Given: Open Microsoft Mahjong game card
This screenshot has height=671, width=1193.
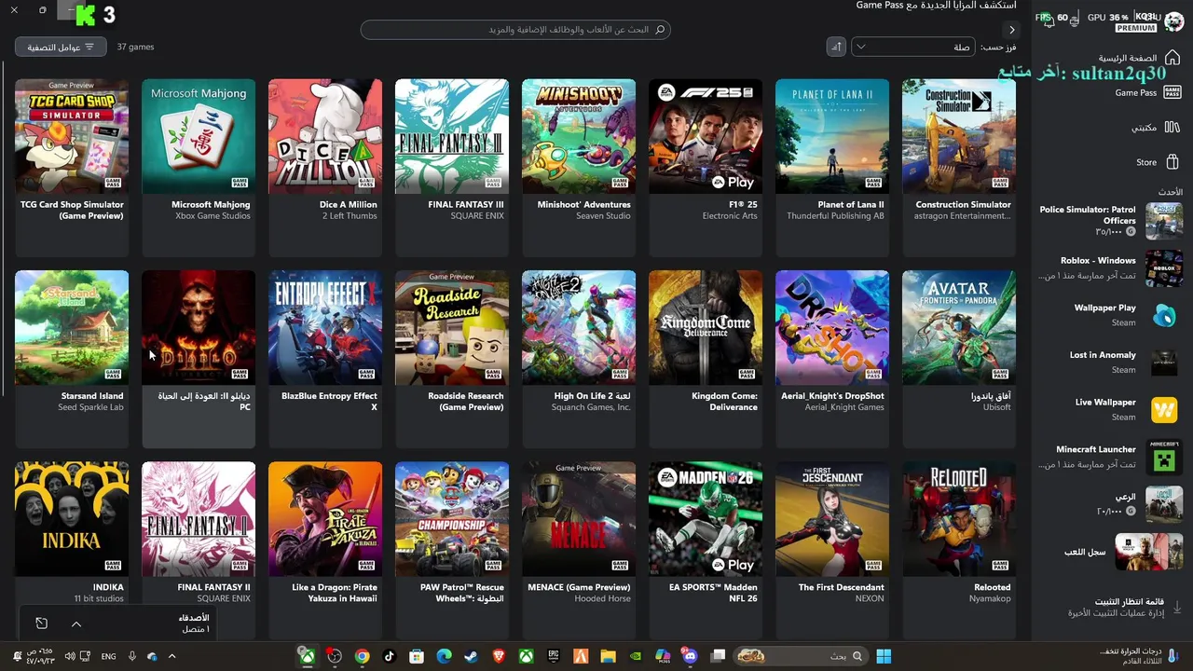Looking at the screenshot, I should 199,166.
